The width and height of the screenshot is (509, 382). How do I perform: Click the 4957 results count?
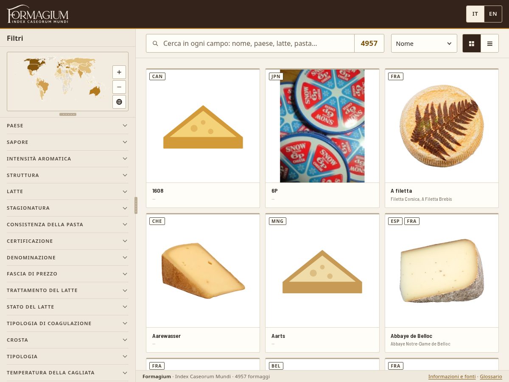pyautogui.click(x=369, y=43)
